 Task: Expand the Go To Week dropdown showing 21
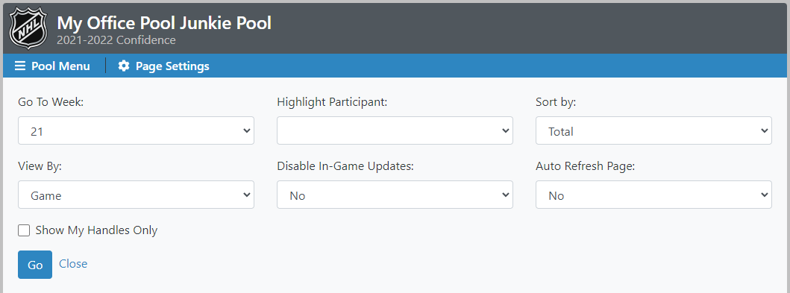pyautogui.click(x=136, y=131)
